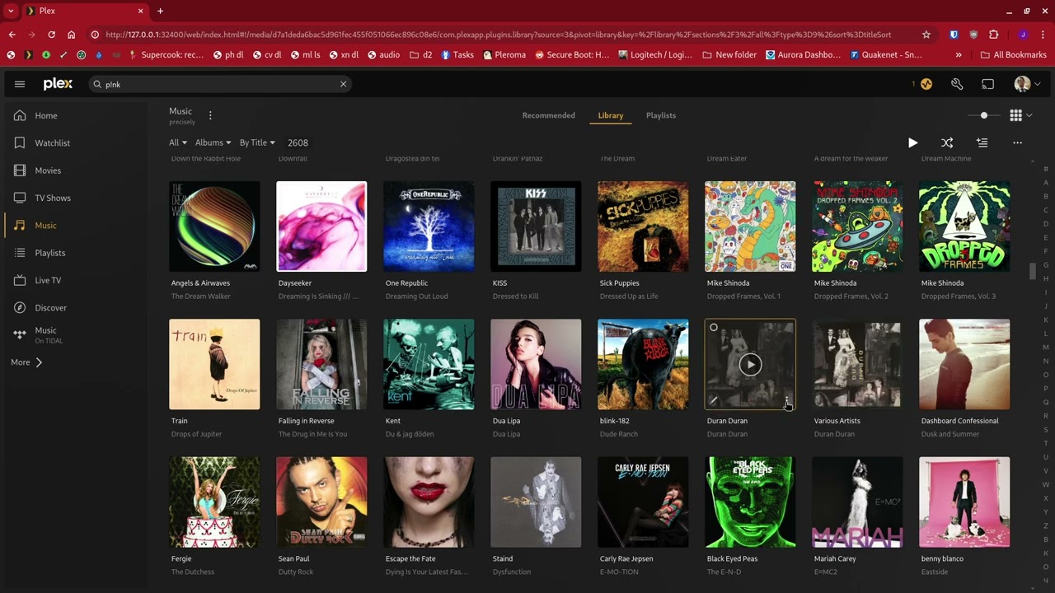The height and width of the screenshot is (593, 1055).
Task: Open Duran Duran album more actions menu
Action: (x=786, y=401)
